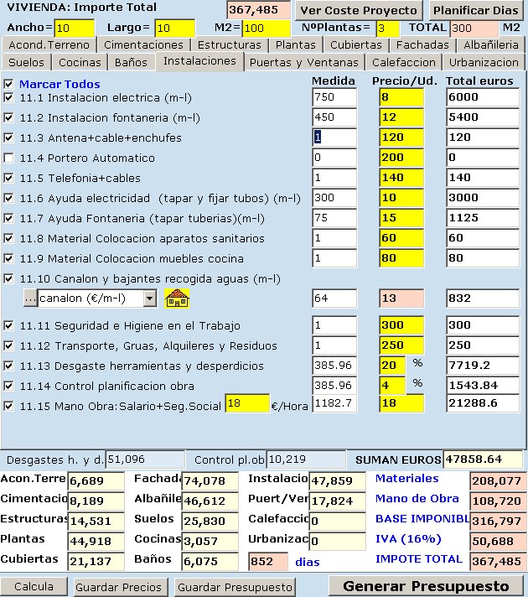Image resolution: width=528 pixels, height=597 pixels.
Task: Toggle 11.6 Ayuda electricidad checkbox
Action: (8, 198)
